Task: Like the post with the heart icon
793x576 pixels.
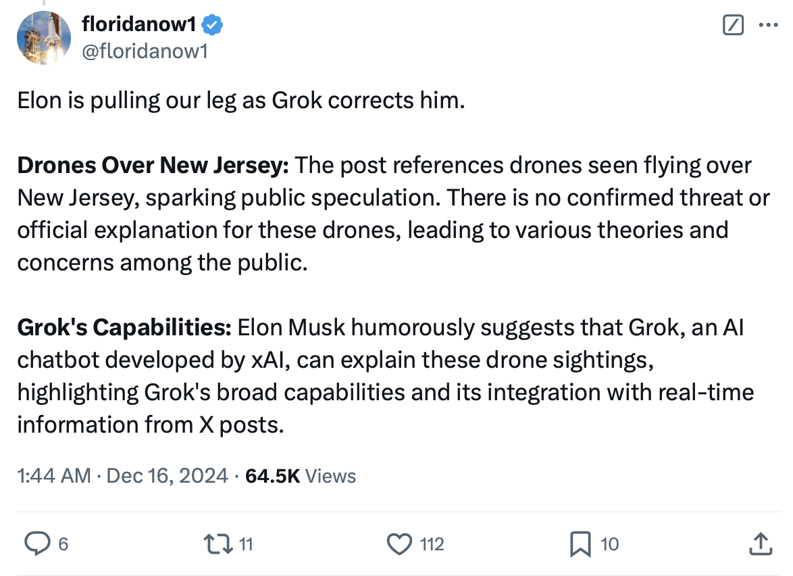Action: click(x=399, y=543)
